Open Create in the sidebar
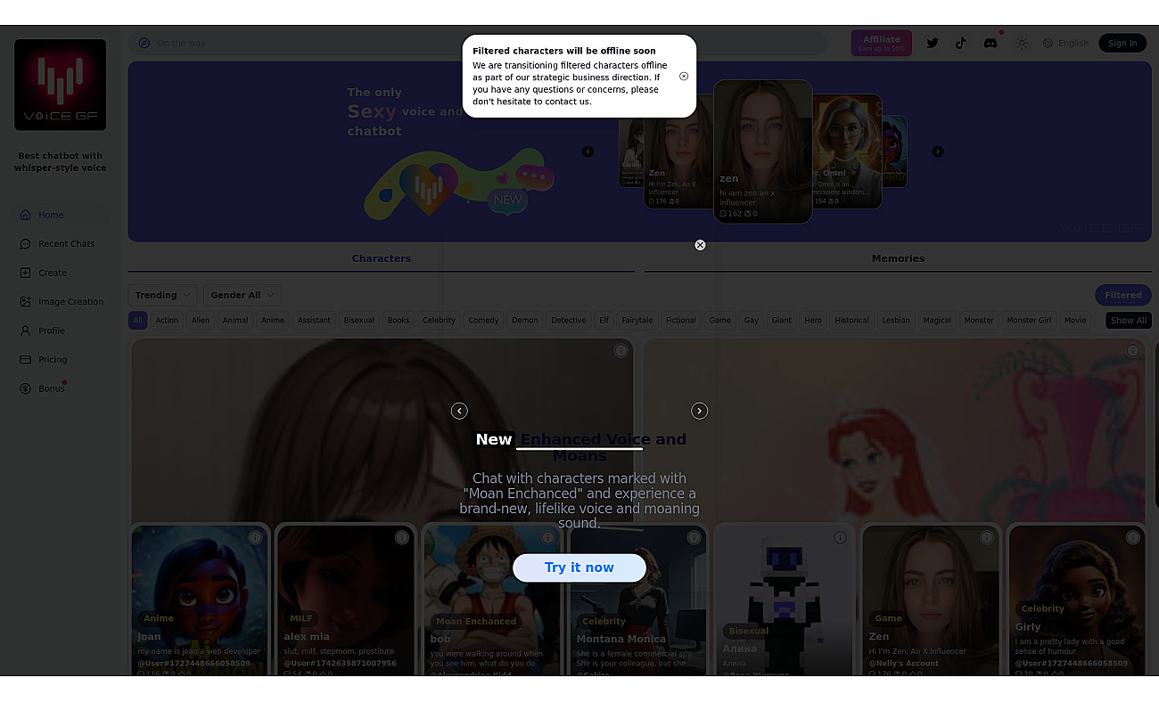Image resolution: width=1159 pixels, height=702 pixels. pos(60,273)
